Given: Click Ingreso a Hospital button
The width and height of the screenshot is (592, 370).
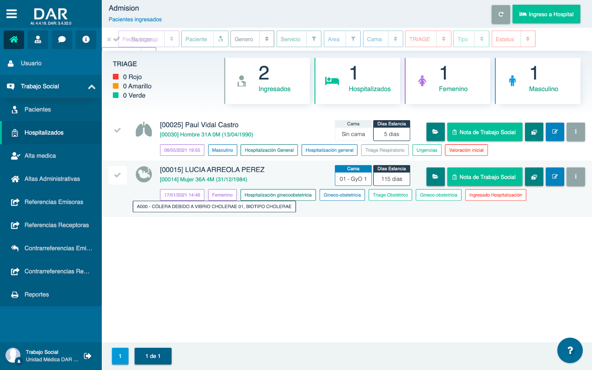Looking at the screenshot, I should (x=546, y=14).
